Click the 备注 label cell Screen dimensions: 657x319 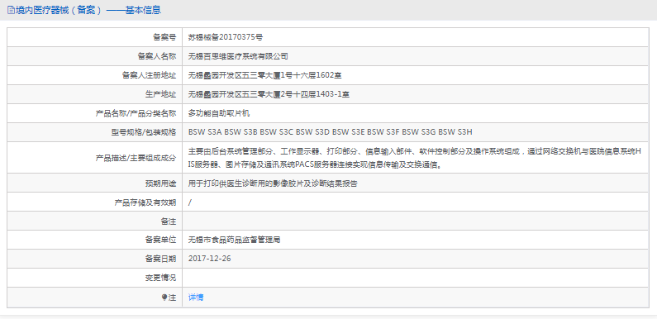[x=95, y=221]
